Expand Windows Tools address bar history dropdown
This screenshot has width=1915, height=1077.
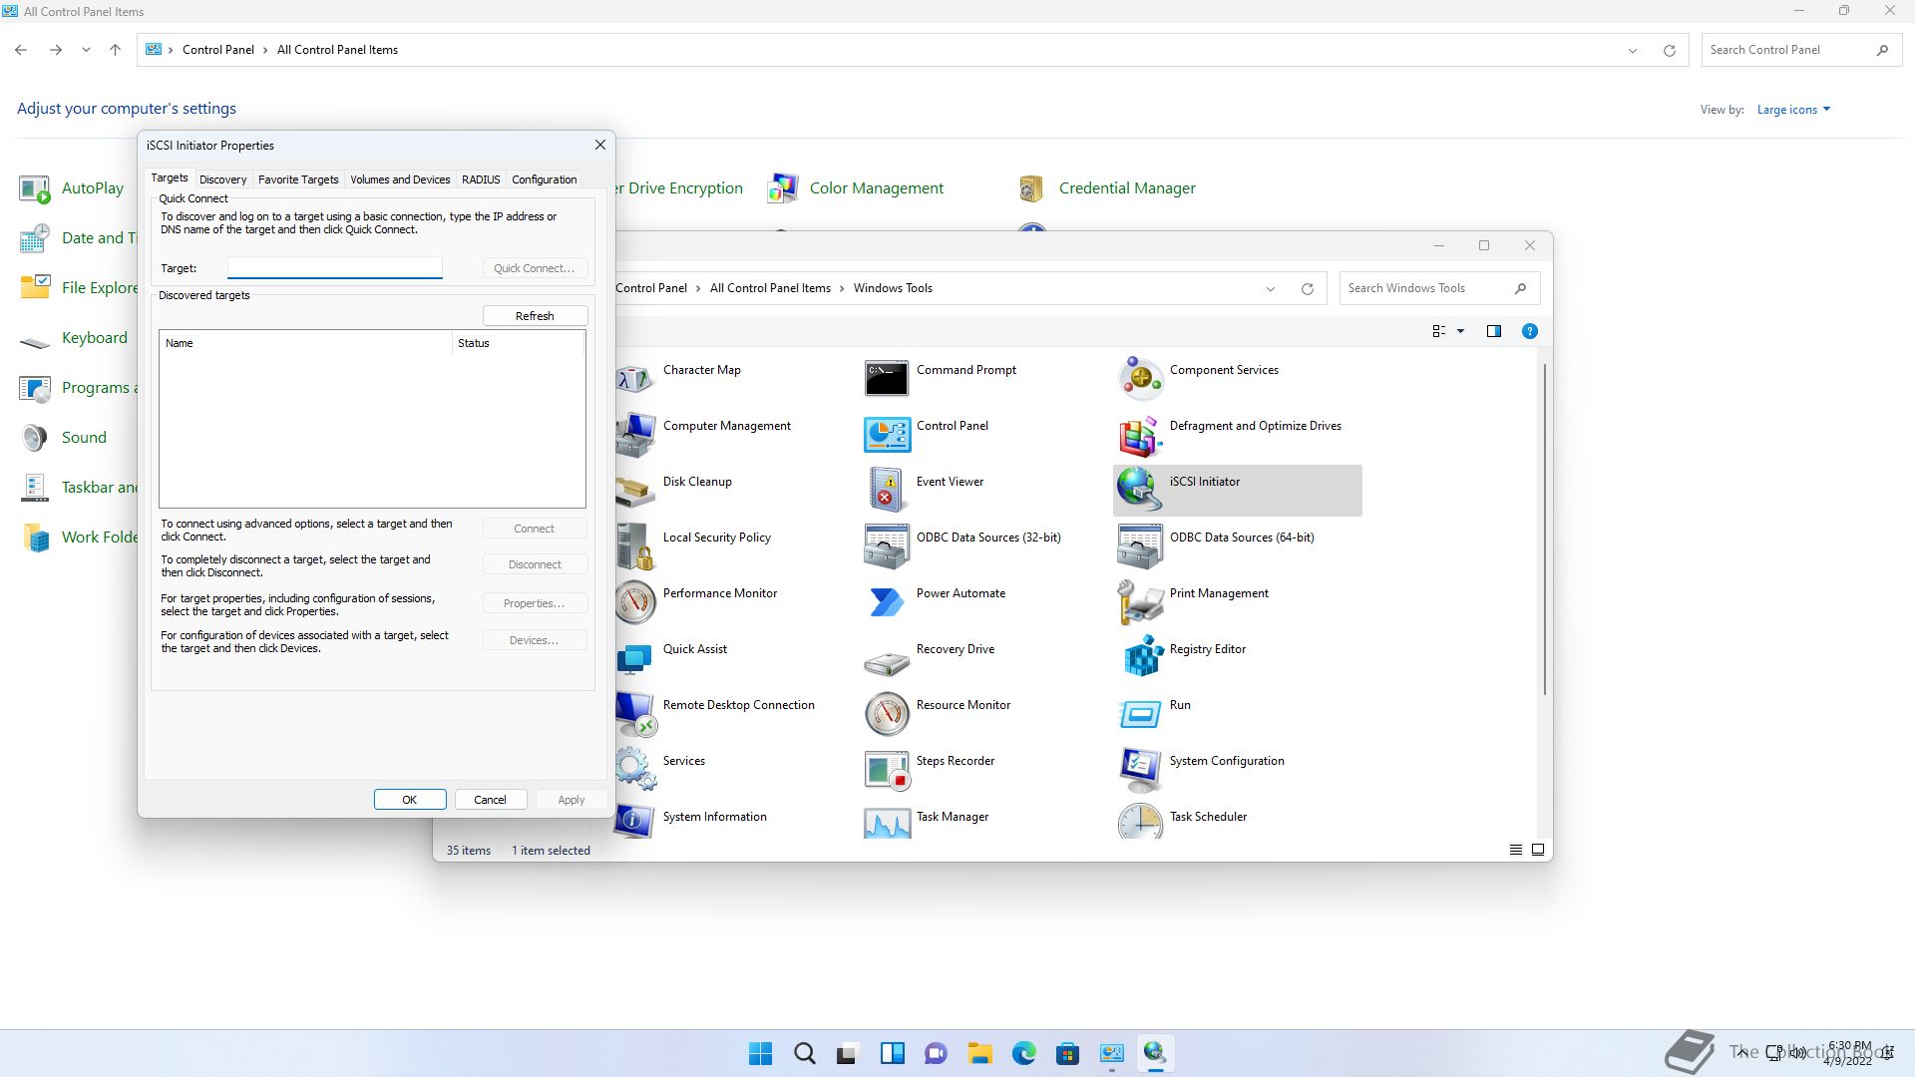[x=1271, y=288]
